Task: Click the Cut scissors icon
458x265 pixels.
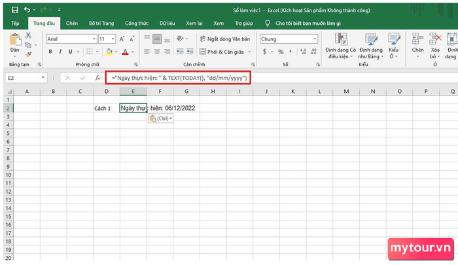Action: point(28,35)
